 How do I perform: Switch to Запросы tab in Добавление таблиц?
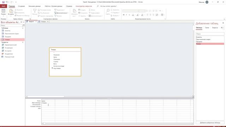(x=215, y=28)
